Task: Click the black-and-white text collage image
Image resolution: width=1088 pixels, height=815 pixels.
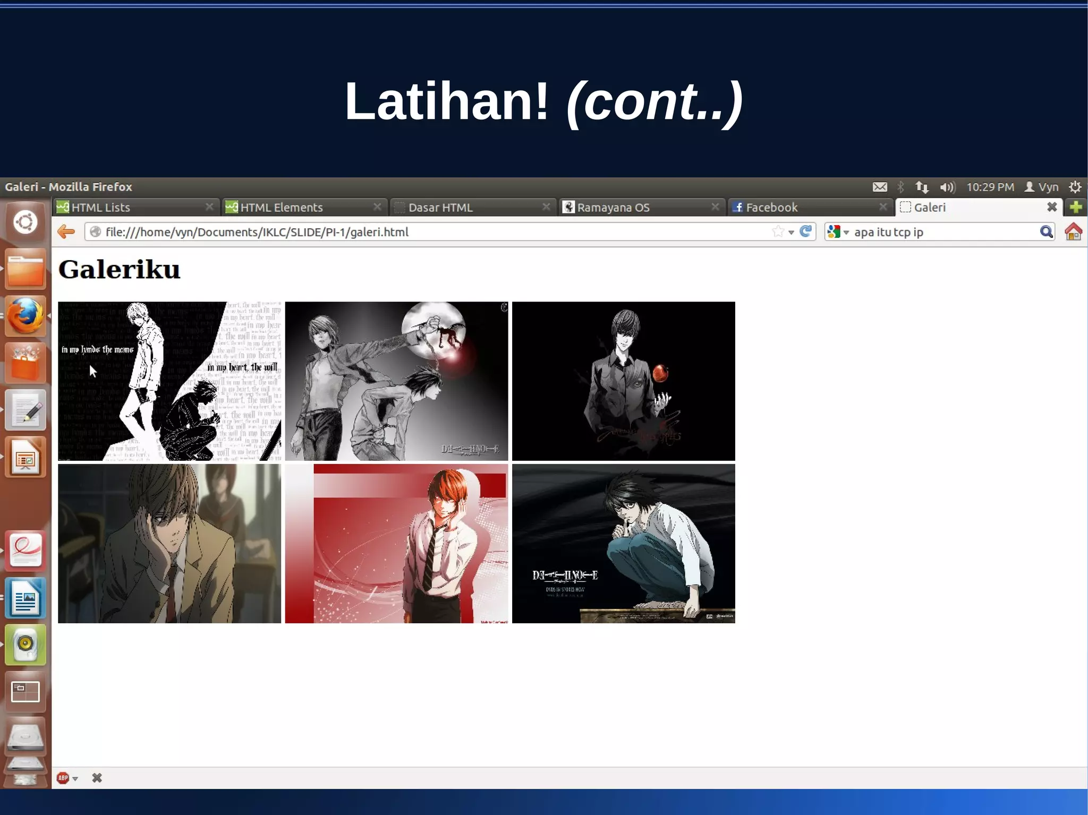Action: 169,381
